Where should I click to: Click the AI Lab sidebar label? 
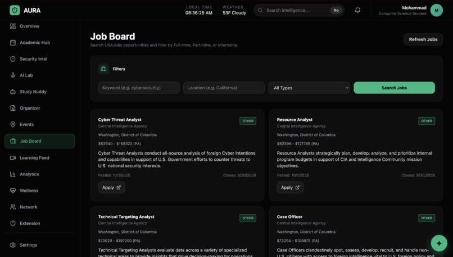pos(26,75)
